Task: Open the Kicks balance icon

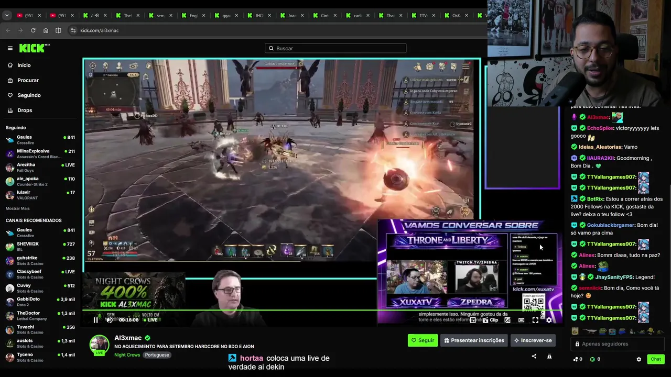Action: click(x=592, y=359)
